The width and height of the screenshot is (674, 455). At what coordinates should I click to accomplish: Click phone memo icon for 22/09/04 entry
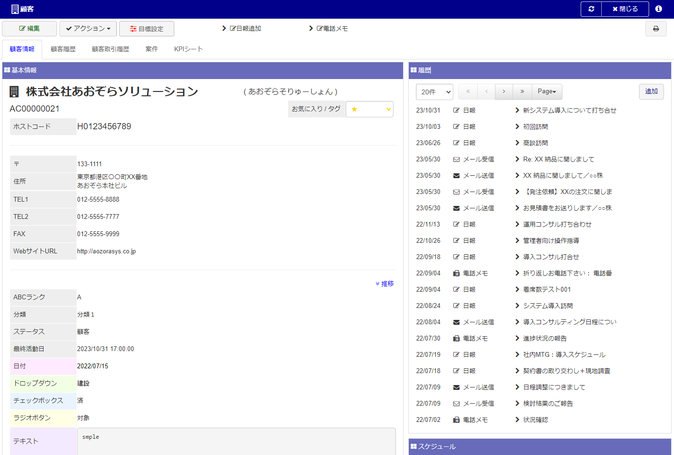tap(456, 273)
